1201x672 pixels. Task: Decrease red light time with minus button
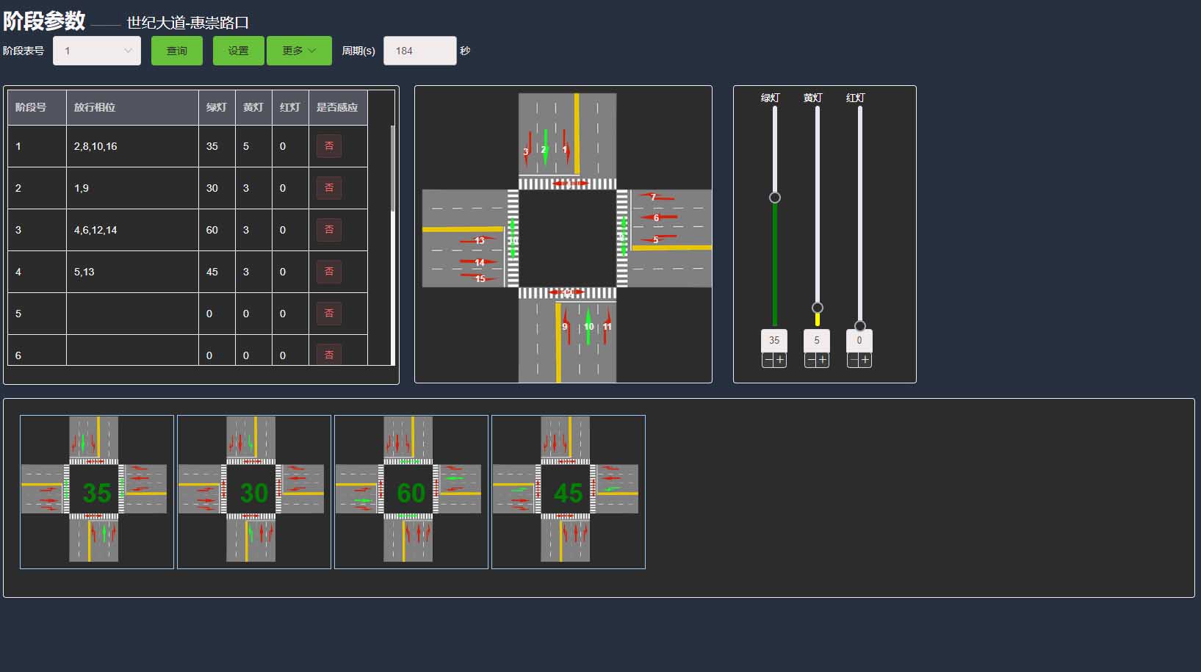click(853, 360)
